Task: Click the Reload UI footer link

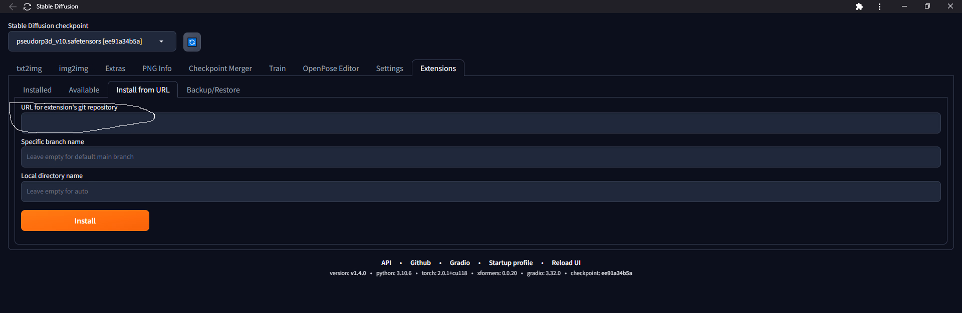Action: 566,263
